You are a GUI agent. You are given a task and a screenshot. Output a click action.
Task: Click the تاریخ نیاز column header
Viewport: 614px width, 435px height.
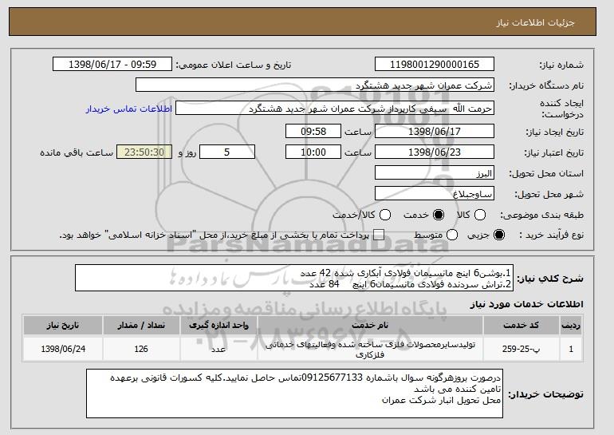pos(63,326)
